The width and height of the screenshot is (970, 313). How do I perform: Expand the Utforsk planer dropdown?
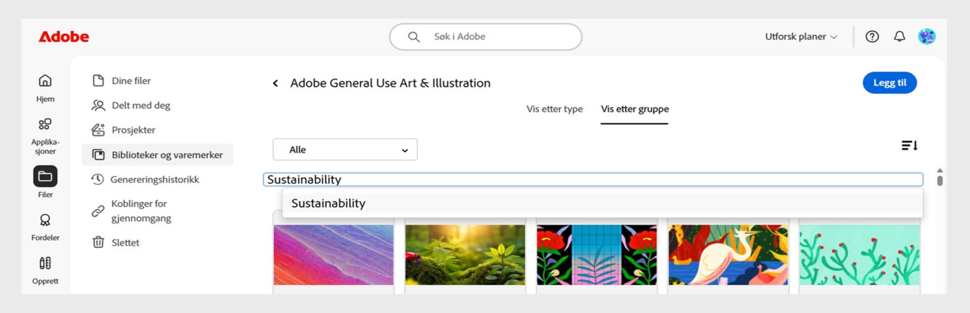tap(801, 37)
